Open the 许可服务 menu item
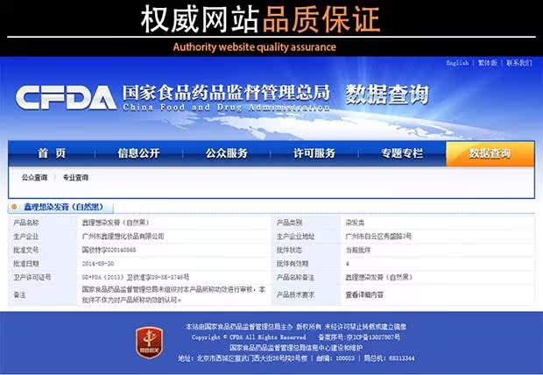Image resolution: width=543 pixels, height=375 pixels. 314,153
